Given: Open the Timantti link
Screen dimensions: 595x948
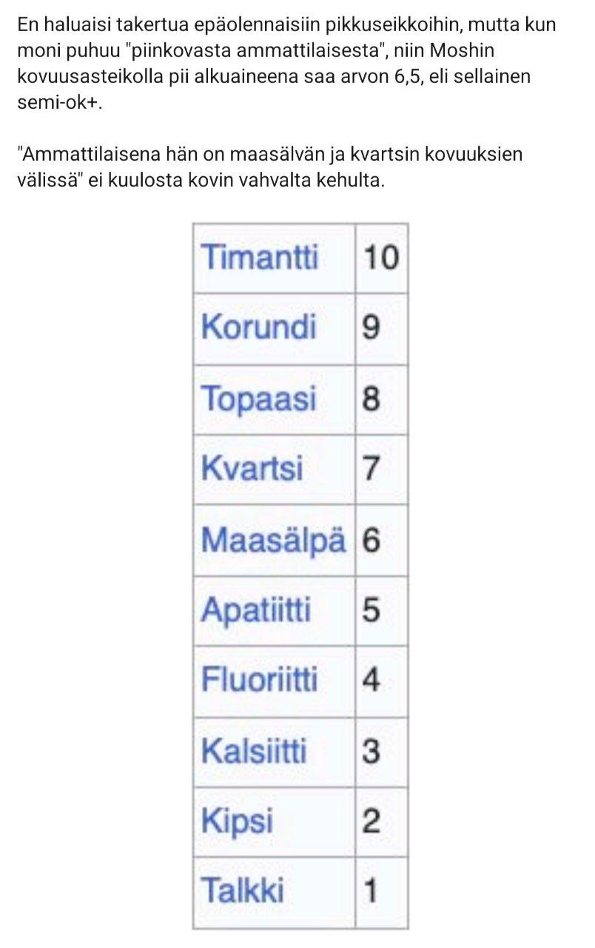Looking at the screenshot, I should click(x=259, y=257).
